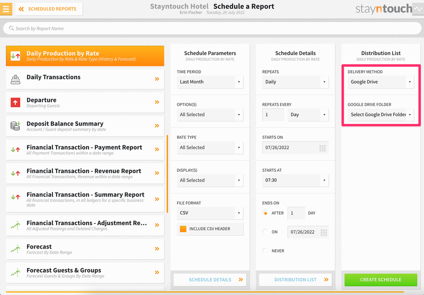The image size is (424, 295).
Task: Open the Time Period dropdown
Action: [x=210, y=82]
